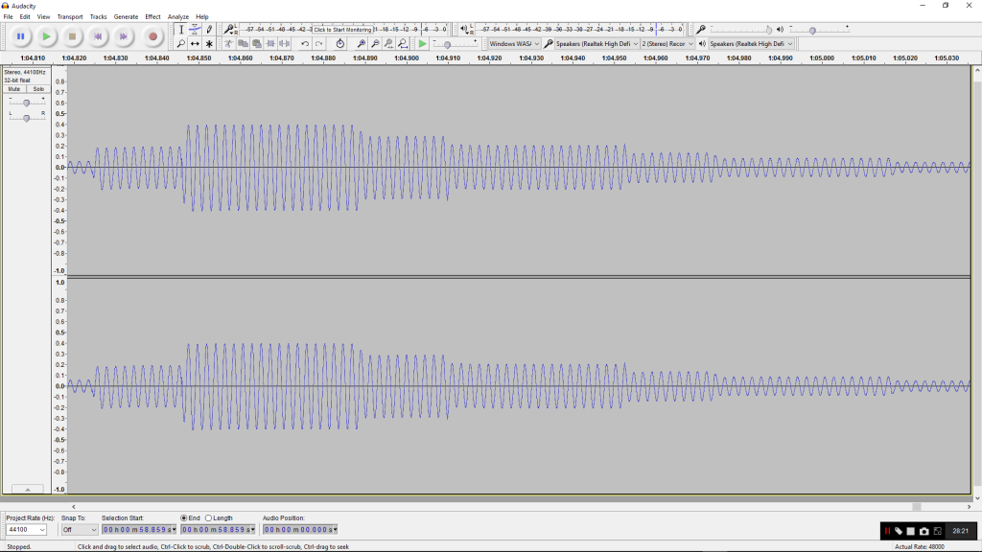The height and width of the screenshot is (552, 982).
Task: Click the Undo arrow button
Action: click(304, 43)
